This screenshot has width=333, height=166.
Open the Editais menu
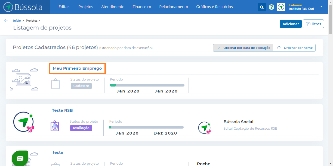[64, 7]
